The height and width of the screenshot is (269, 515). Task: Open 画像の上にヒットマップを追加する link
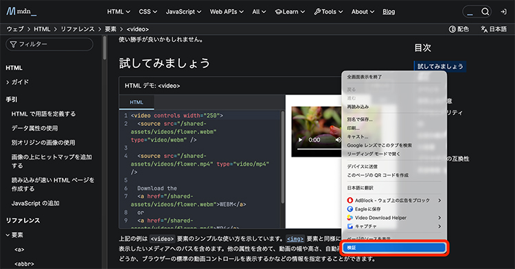coord(51,162)
